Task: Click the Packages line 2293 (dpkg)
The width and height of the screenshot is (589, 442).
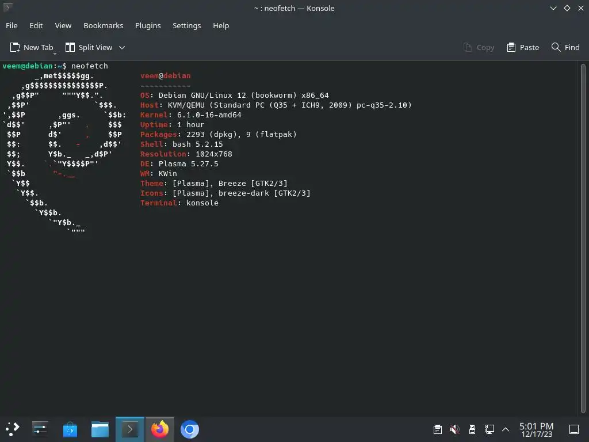Action: point(218,134)
